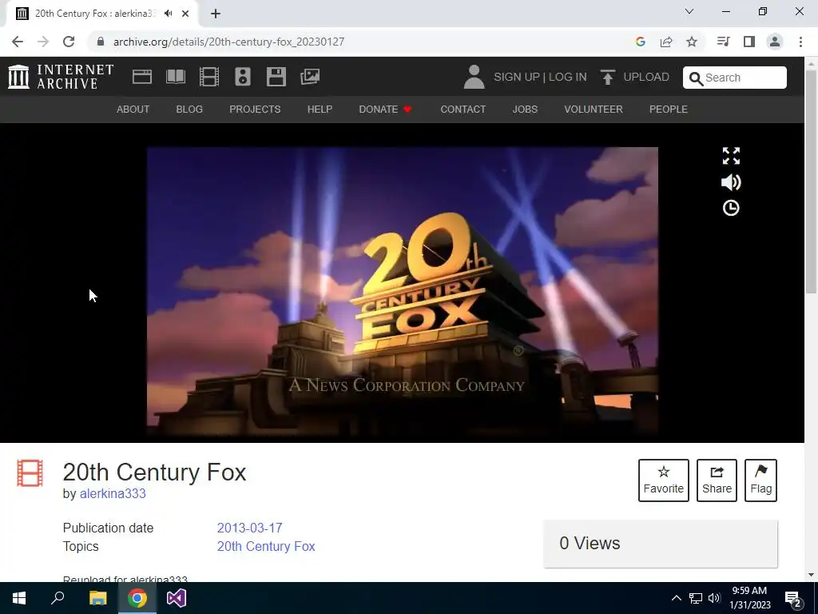This screenshot has height=614, width=818.
Task: Open the Chrome profile icon
Action: click(x=775, y=42)
